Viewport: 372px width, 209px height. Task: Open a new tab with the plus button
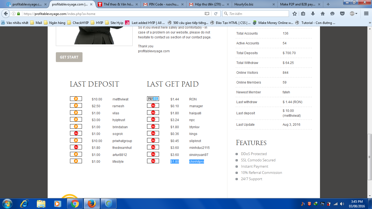[328, 4]
